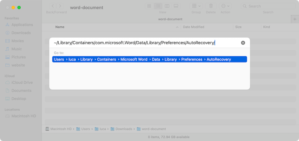Switch to icon view

[149, 6]
